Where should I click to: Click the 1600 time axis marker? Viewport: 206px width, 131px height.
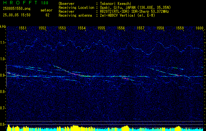200,28
